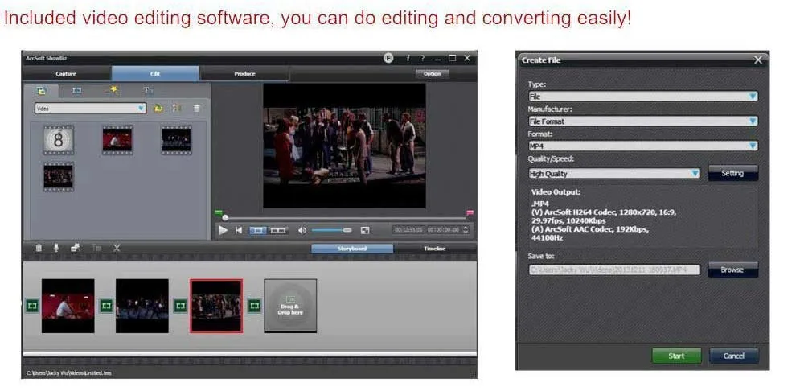Open the Format MP4 dropdown
804x391 pixels.
643,146
